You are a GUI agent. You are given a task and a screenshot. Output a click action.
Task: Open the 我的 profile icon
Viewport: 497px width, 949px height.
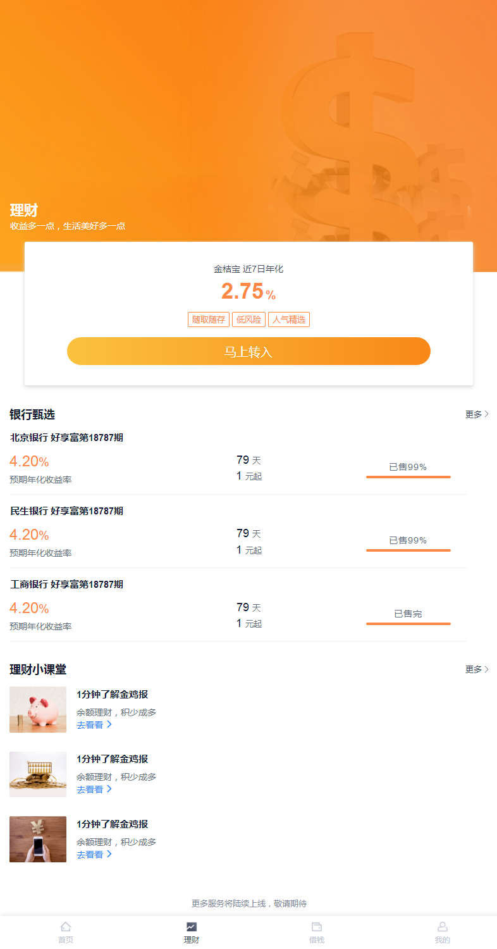pyautogui.click(x=443, y=927)
